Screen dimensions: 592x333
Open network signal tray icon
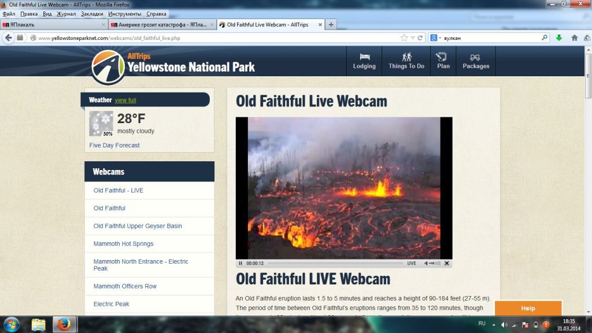point(515,325)
